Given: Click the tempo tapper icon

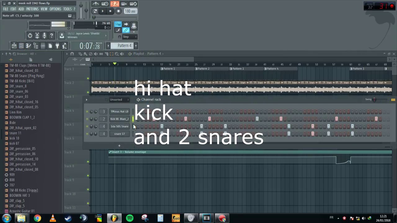Looking at the screenshot, I should pos(65,46).
